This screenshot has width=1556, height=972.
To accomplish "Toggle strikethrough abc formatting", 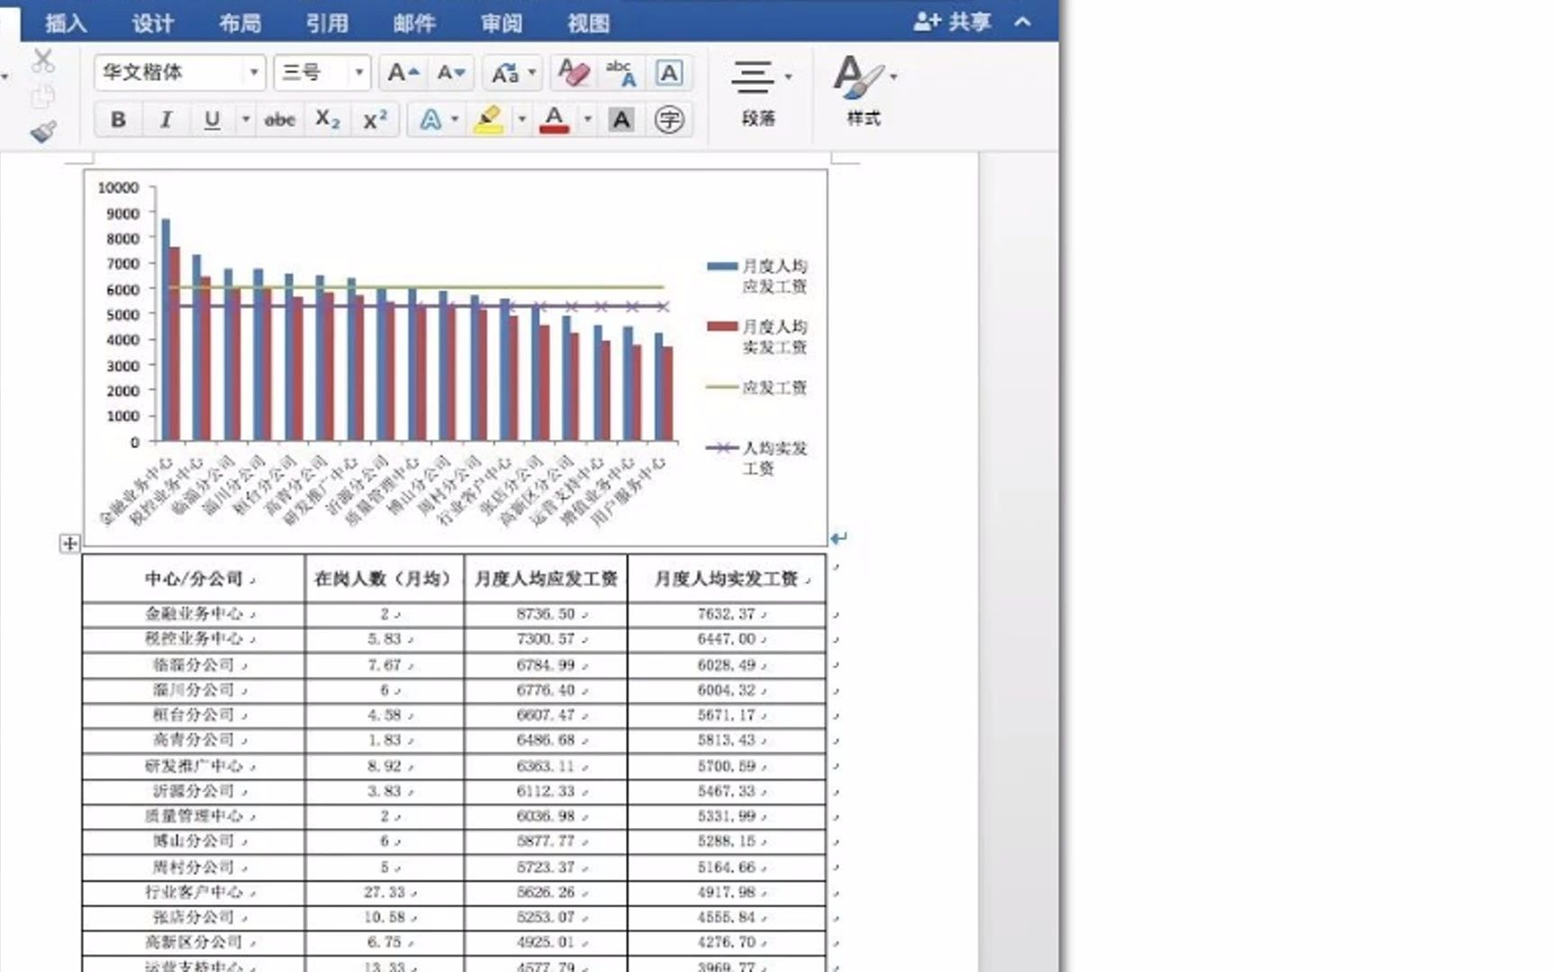I will [x=280, y=120].
